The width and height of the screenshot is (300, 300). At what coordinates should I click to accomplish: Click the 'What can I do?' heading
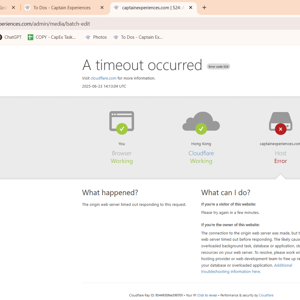(226, 193)
